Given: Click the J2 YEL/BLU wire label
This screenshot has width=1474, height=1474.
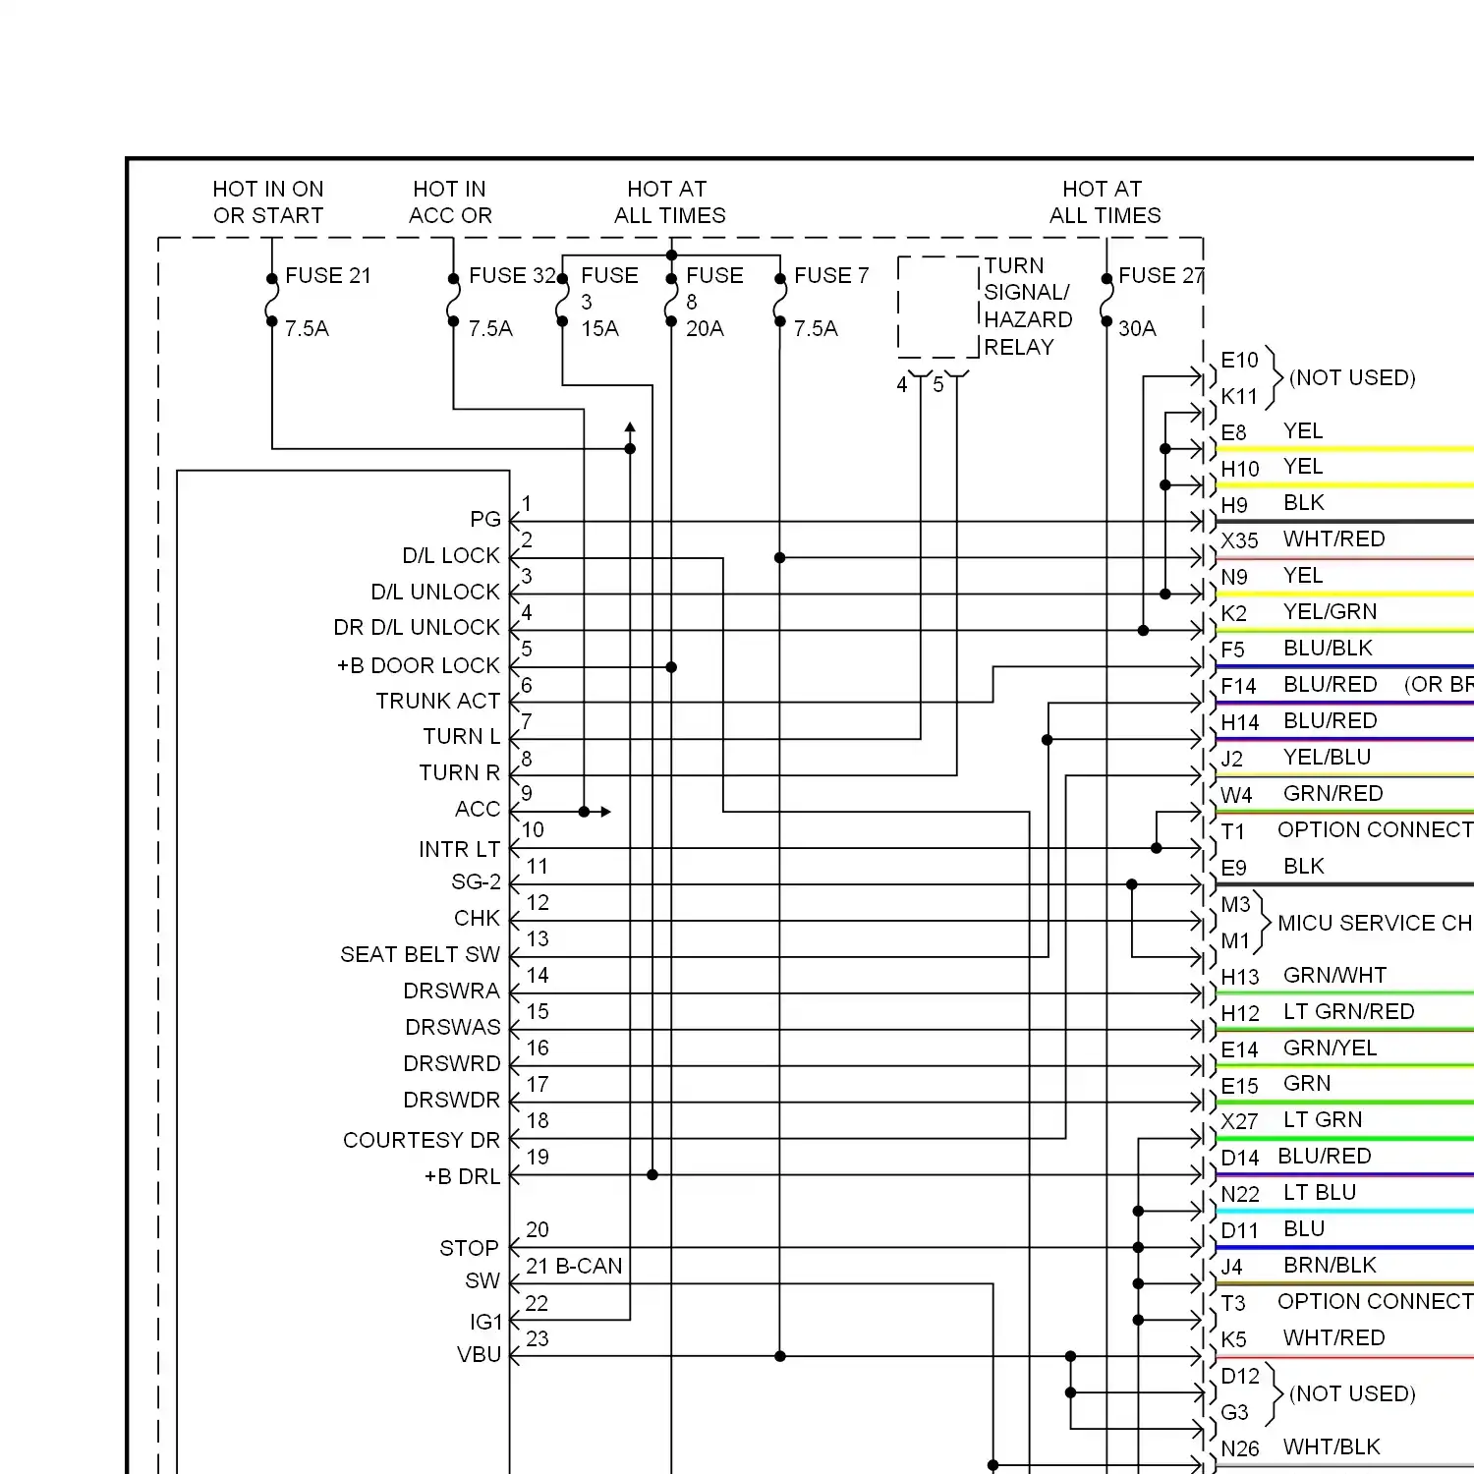Looking at the screenshot, I should coord(1296,759).
